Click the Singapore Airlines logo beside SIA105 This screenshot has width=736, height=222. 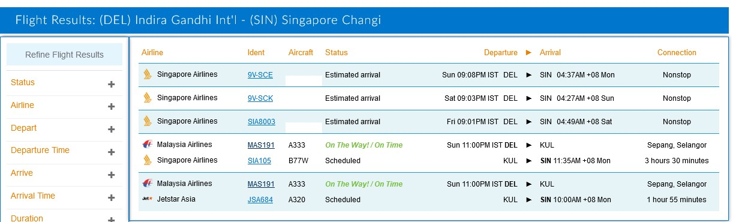[147, 160]
